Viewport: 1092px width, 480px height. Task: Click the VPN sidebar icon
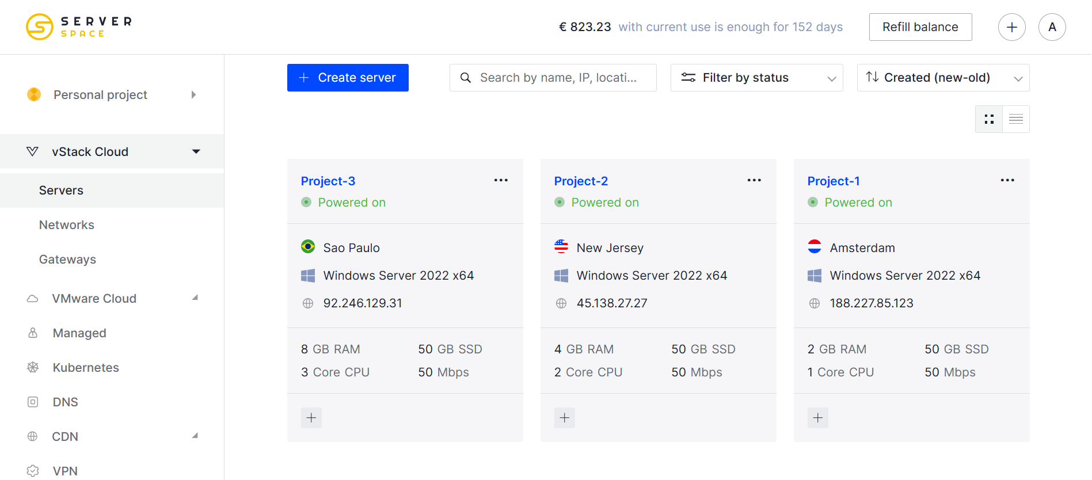pos(33,471)
